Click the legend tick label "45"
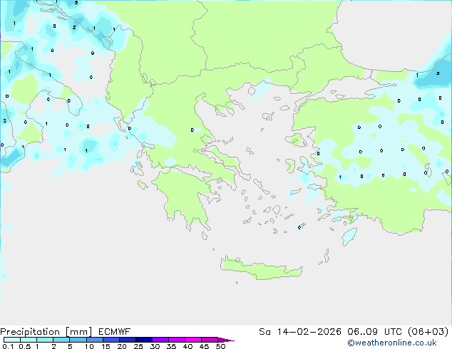The height and width of the screenshot is (349, 452). [204, 346]
